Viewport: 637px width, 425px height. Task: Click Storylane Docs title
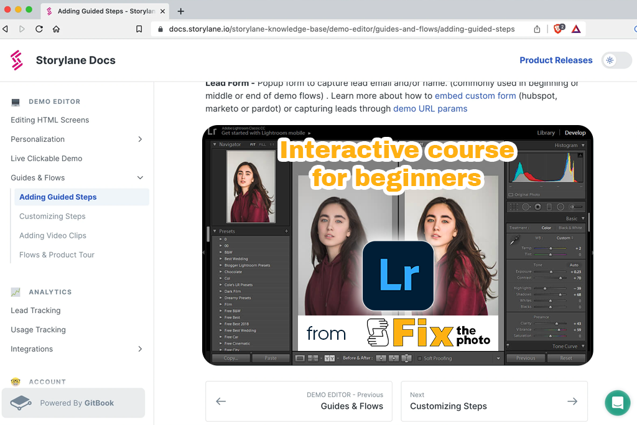click(75, 60)
